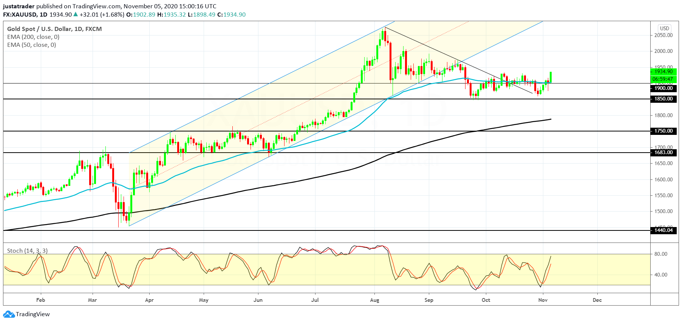Click the Jun label on the time axis

tap(258, 300)
